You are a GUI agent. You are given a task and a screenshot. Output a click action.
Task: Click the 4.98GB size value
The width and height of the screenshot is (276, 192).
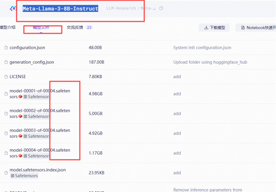(x=96, y=94)
